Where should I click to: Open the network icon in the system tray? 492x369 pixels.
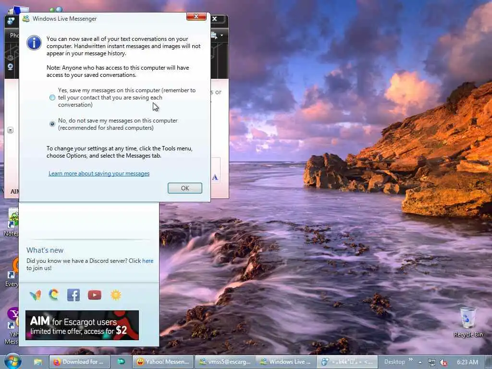tap(432, 362)
